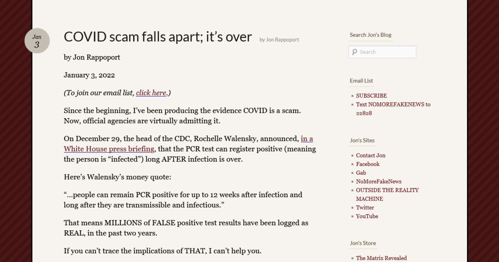Open the Facebook link in Jon's Sites
The image size is (499, 262).
[x=368, y=164]
